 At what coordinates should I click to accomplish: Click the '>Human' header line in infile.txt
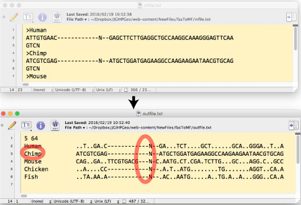pos(36,30)
